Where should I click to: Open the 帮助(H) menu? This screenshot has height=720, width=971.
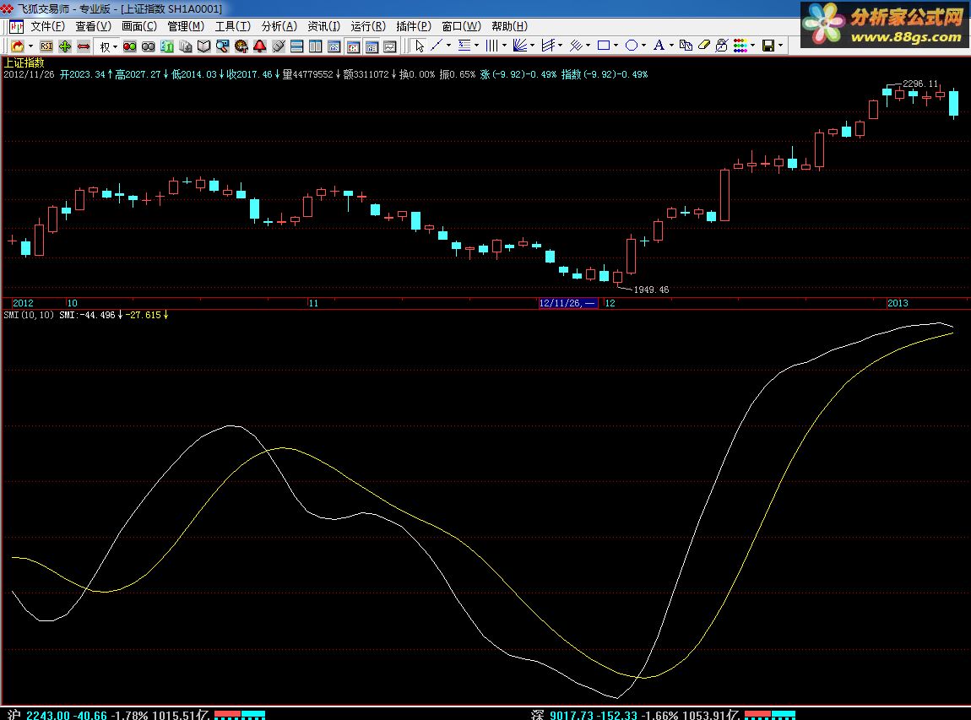pyautogui.click(x=510, y=26)
